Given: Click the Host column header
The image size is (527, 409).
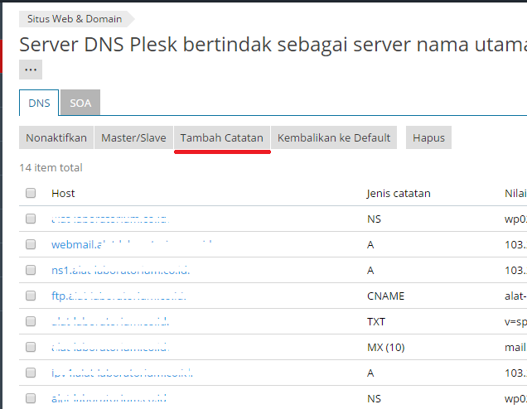Looking at the screenshot, I should 63,194.
